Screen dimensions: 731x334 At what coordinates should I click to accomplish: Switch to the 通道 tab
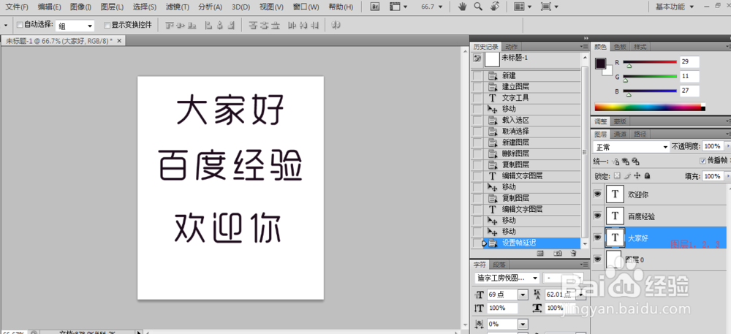point(620,134)
